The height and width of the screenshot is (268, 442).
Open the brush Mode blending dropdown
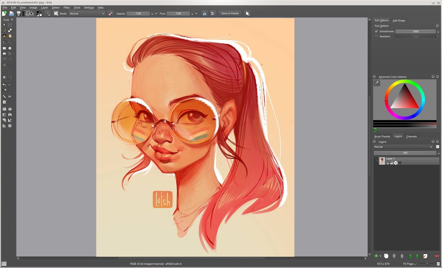[x=87, y=14]
